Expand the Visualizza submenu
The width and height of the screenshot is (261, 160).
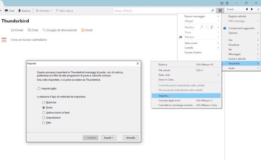tap(241, 45)
